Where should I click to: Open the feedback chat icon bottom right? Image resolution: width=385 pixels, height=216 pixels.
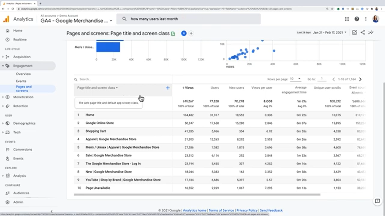377,201
